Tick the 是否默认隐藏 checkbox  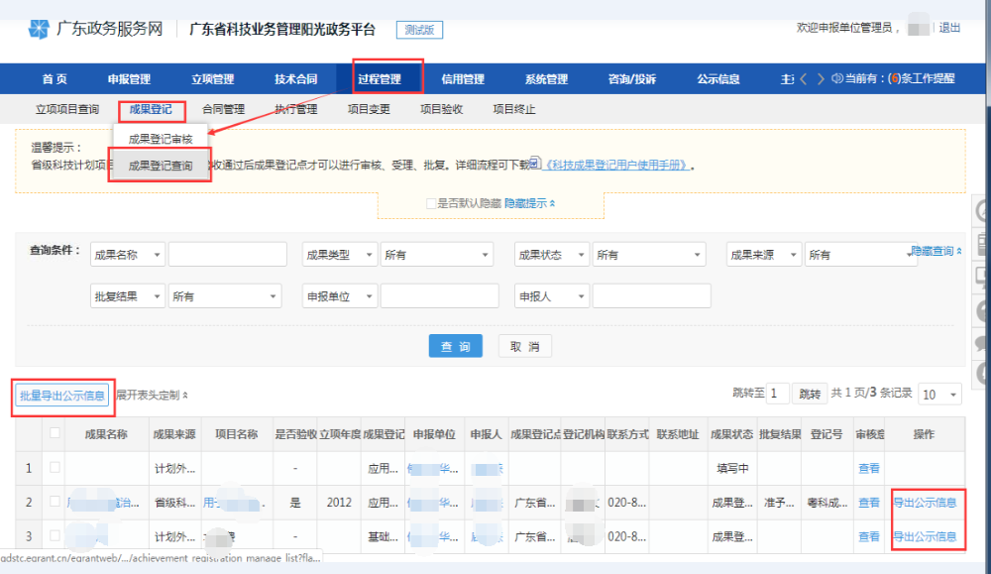tap(431, 203)
